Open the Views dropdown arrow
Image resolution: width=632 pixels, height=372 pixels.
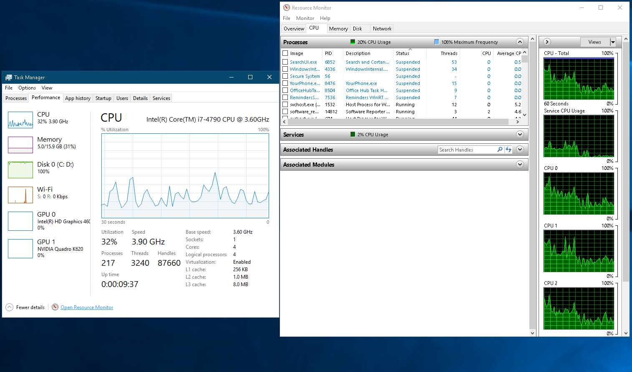613,42
